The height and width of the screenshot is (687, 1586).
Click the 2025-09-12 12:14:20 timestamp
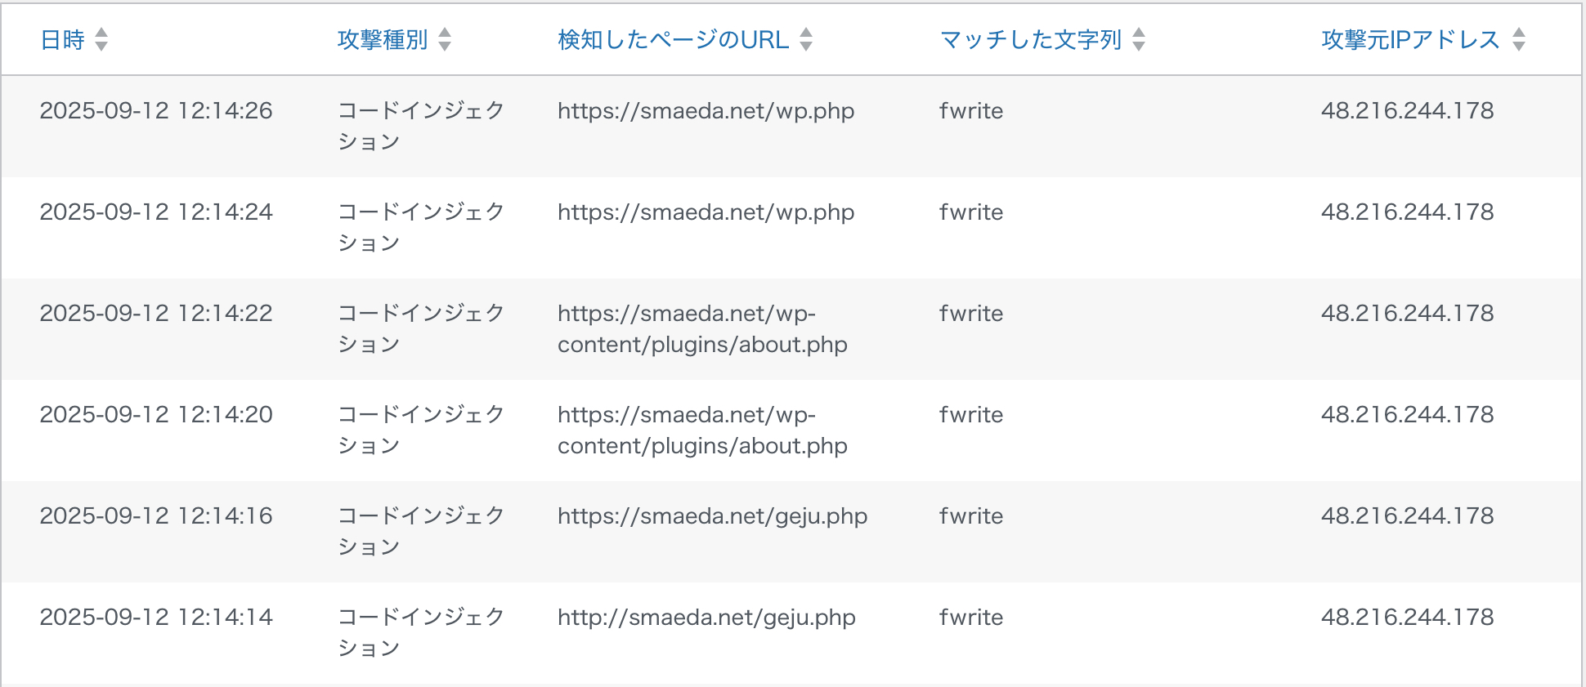(x=156, y=415)
